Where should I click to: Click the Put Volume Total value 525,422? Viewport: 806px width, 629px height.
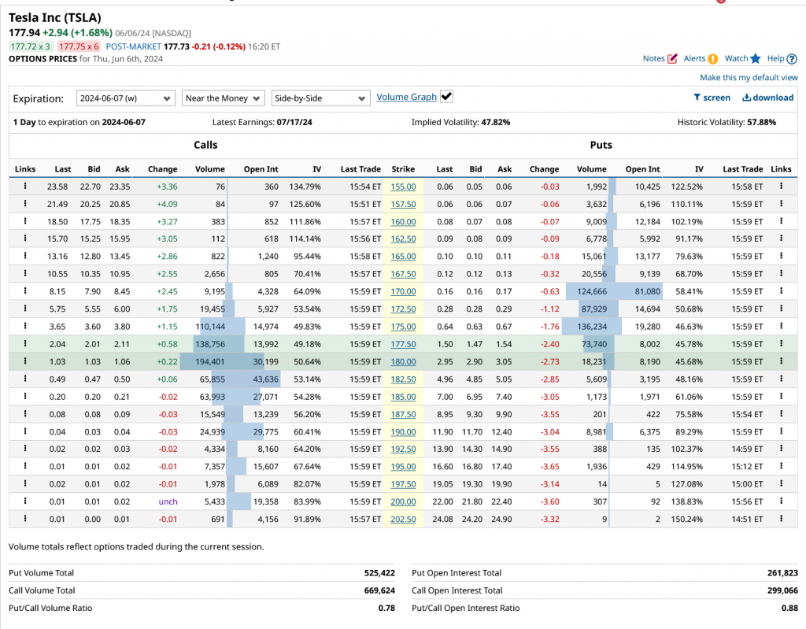coord(379,573)
